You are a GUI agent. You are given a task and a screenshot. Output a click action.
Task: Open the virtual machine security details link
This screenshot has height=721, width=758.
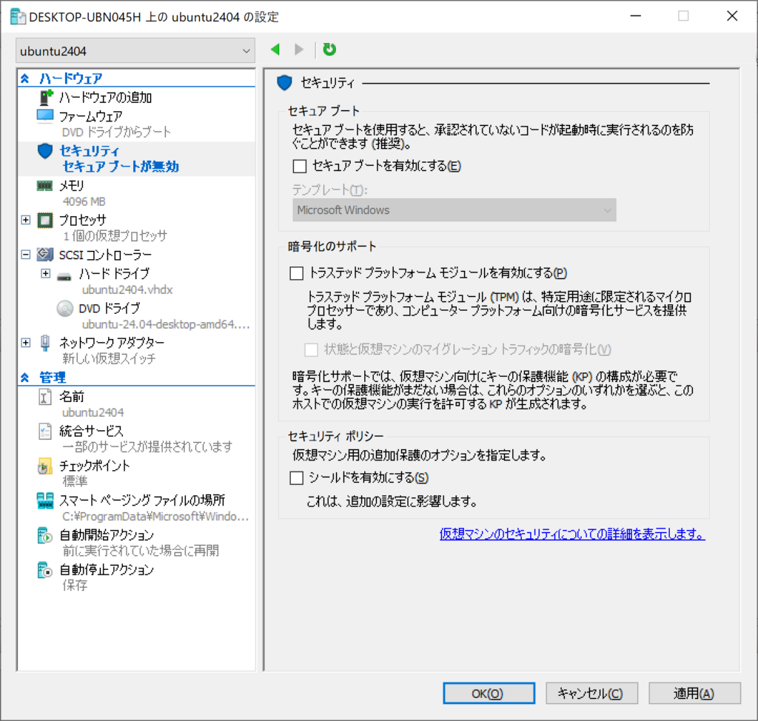point(571,534)
